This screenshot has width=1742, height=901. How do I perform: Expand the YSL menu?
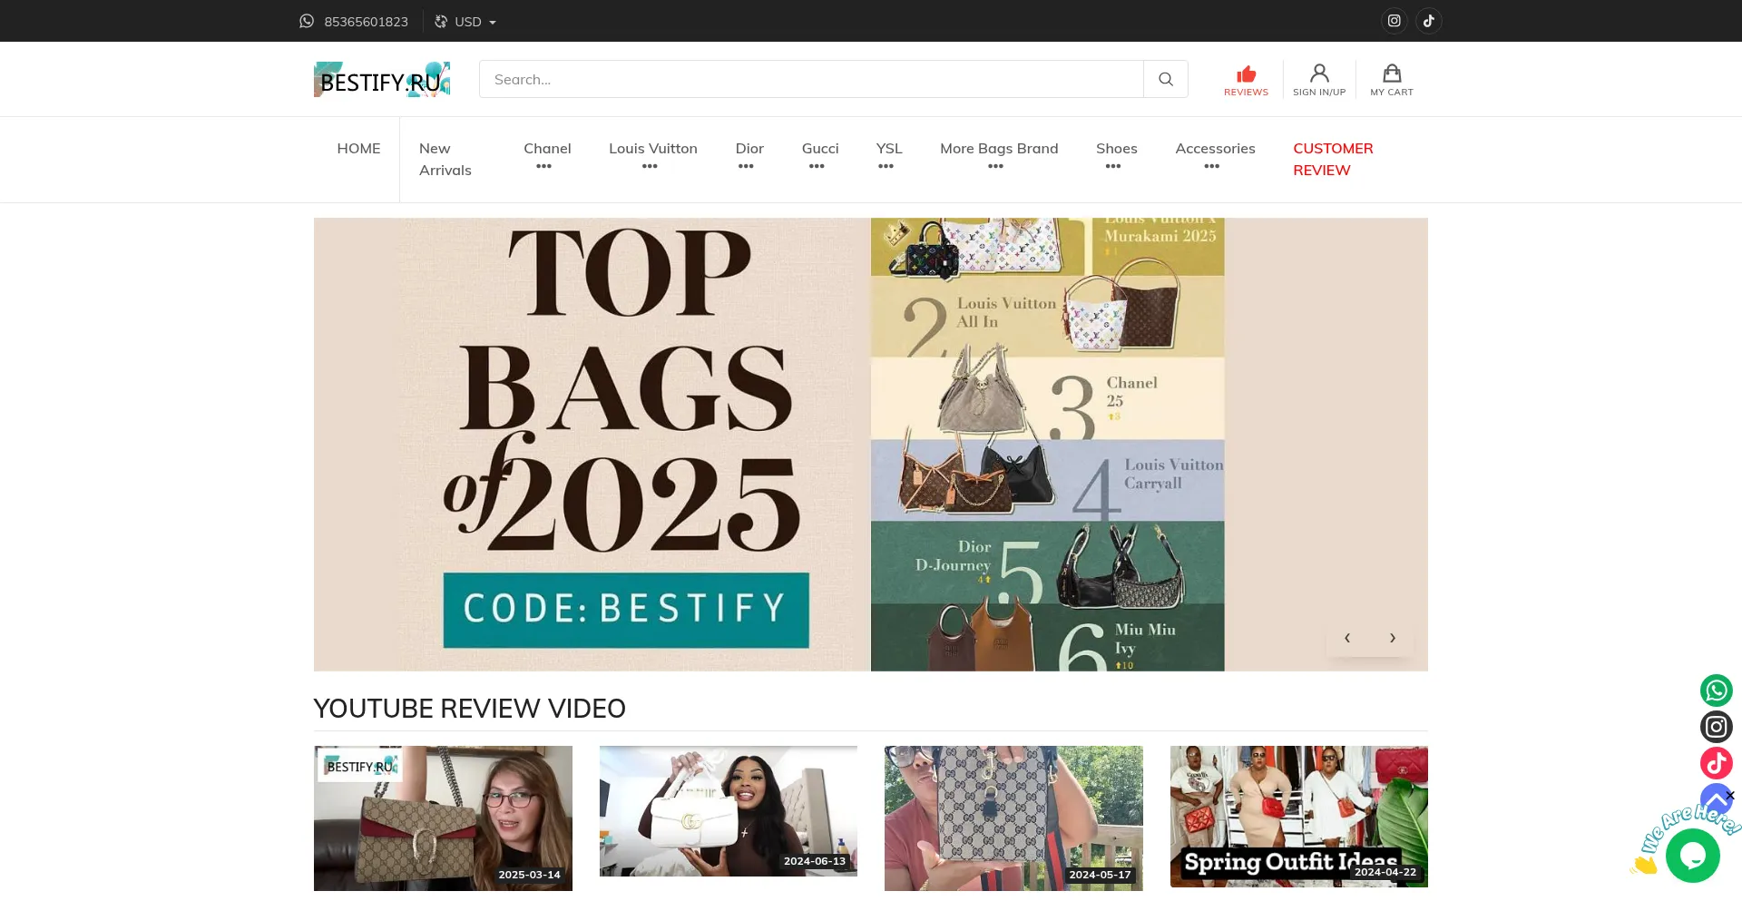pos(889,155)
